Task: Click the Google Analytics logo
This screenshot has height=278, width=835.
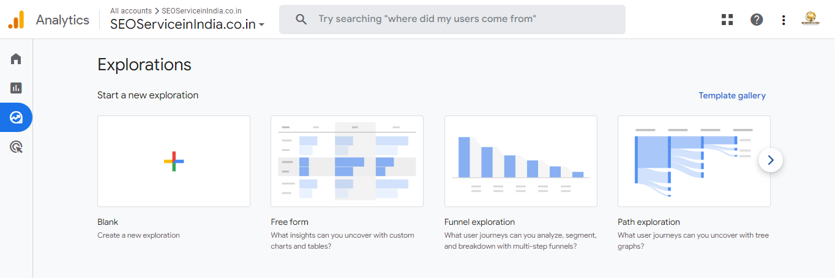Action: (16, 20)
